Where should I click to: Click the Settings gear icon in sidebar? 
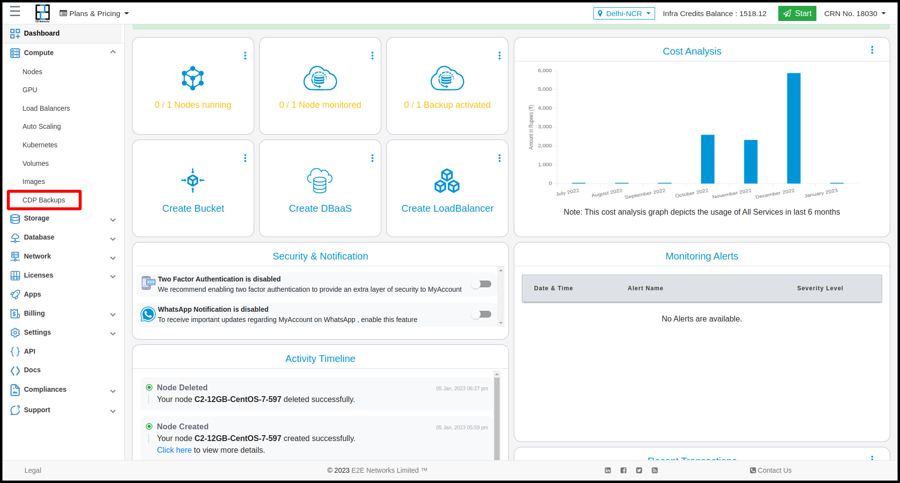pyautogui.click(x=15, y=333)
